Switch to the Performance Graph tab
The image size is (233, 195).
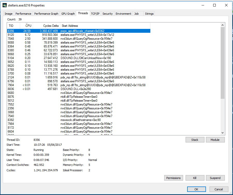(x=46, y=14)
